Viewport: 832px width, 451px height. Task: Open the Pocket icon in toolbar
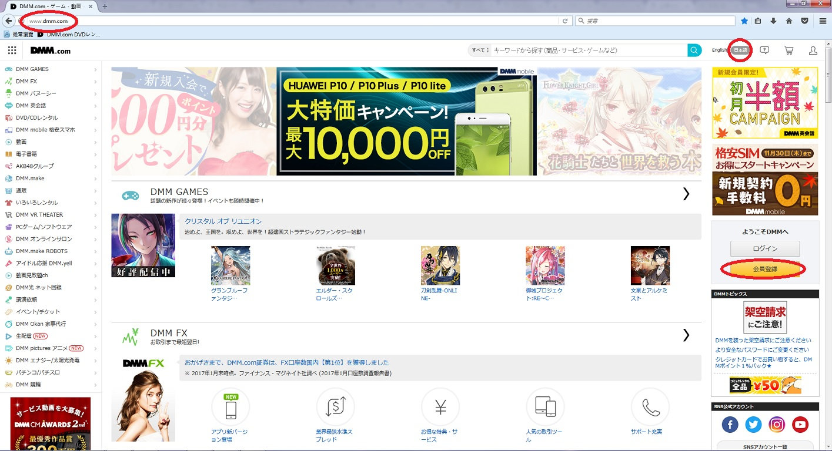[804, 21]
